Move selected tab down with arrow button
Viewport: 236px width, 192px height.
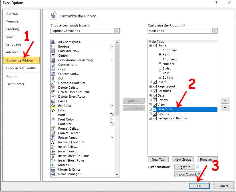(225, 108)
